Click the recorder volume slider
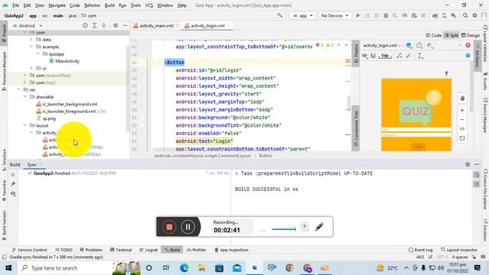 [x=283, y=229]
